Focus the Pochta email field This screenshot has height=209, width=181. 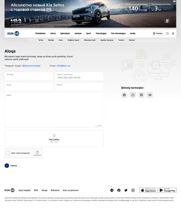point(29,86)
